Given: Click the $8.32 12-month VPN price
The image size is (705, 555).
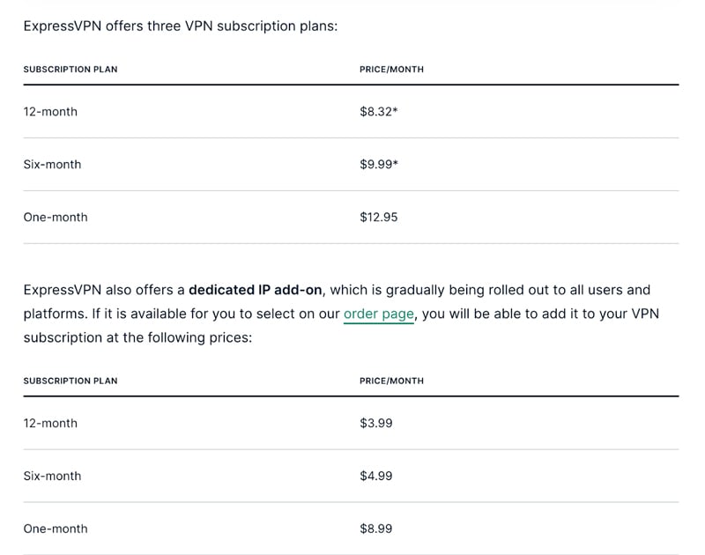Looking at the screenshot, I should click(x=379, y=112).
